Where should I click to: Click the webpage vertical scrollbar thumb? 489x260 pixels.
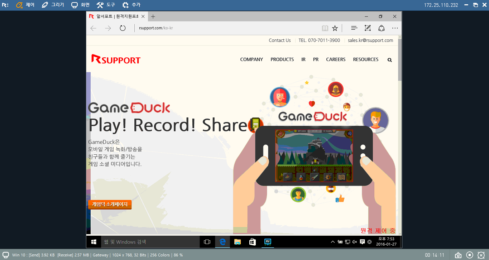click(400, 59)
